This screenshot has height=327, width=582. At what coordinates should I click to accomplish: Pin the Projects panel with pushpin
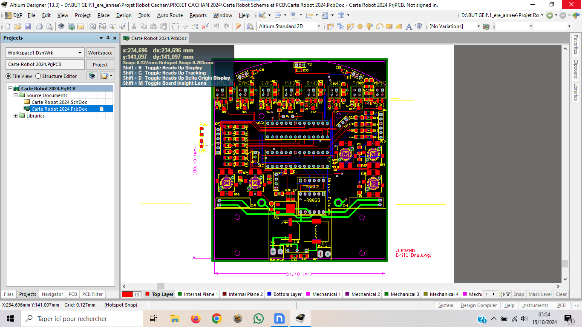point(108,38)
